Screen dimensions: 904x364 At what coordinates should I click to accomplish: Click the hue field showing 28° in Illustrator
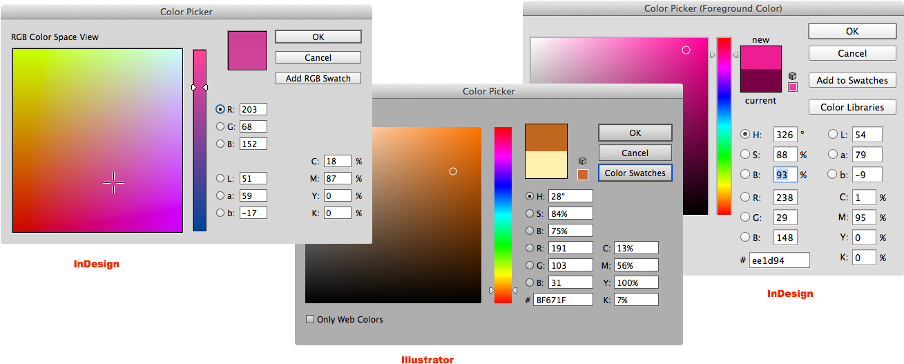click(x=570, y=196)
